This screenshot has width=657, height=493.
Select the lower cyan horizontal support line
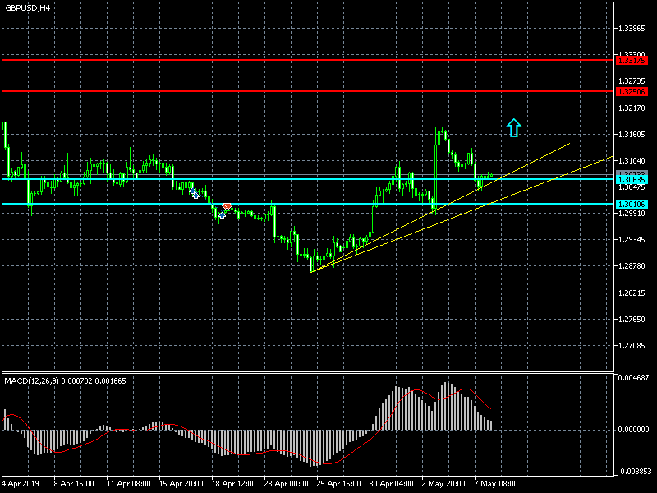point(123,204)
